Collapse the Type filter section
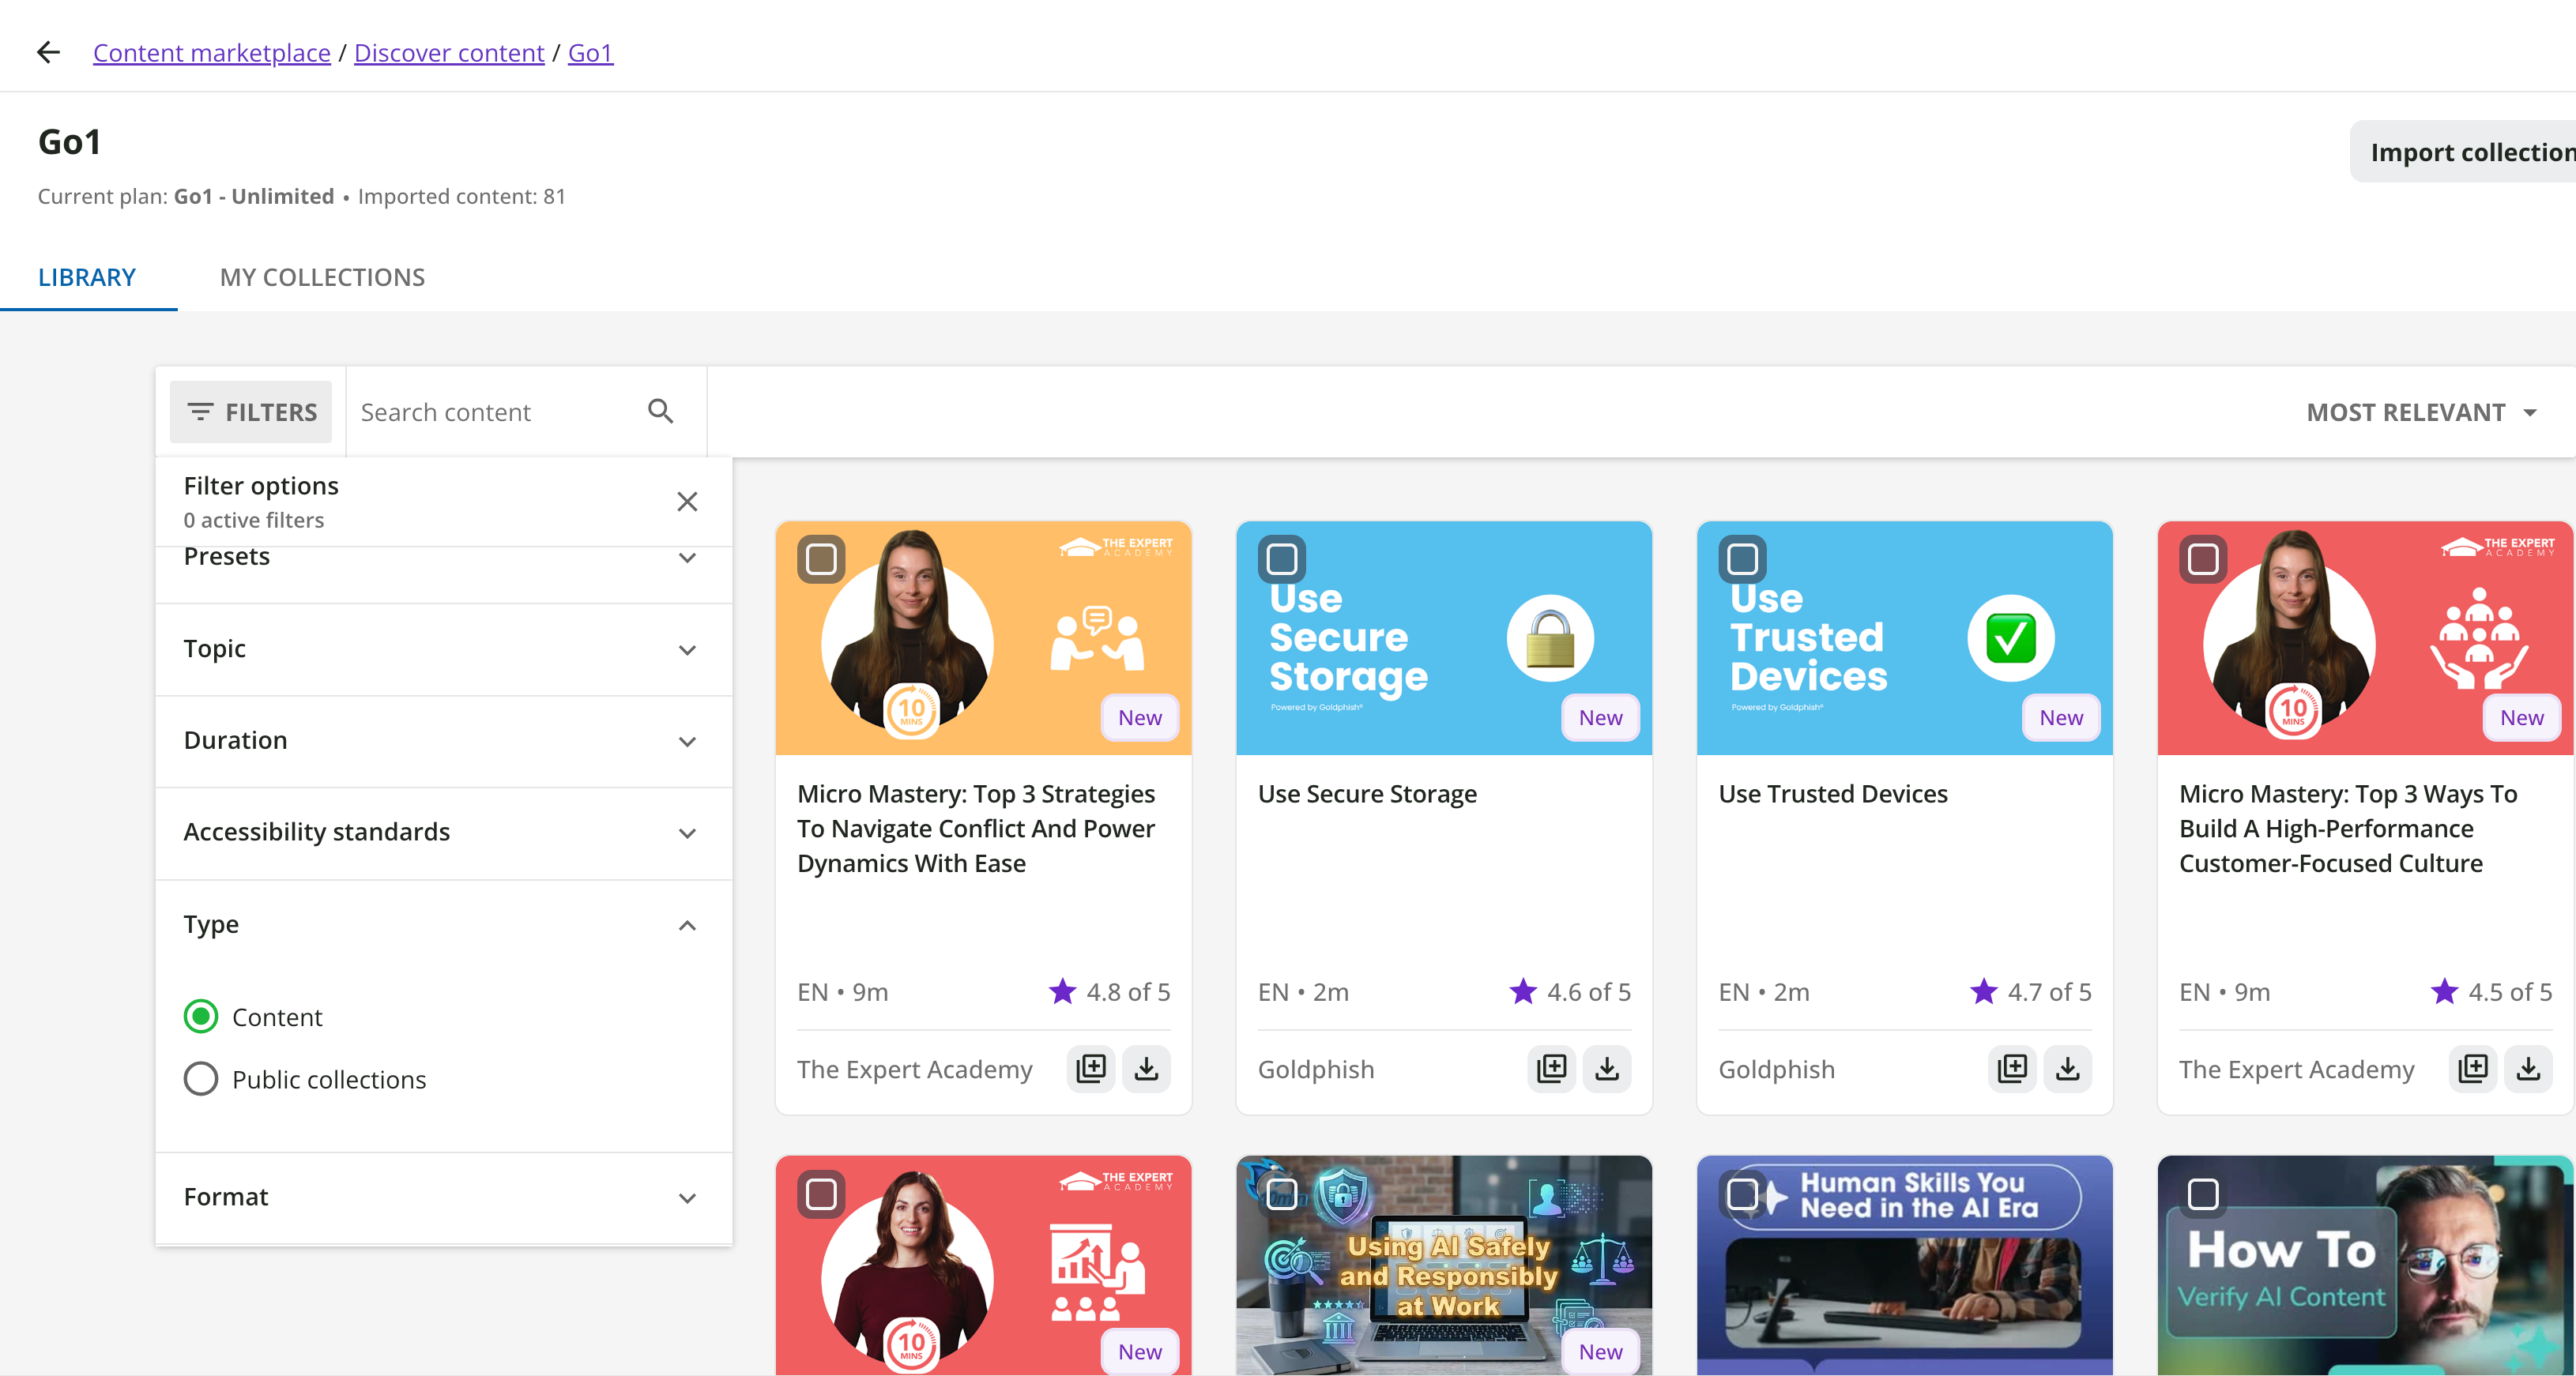Viewport: 2576px width, 1376px height. [443, 924]
